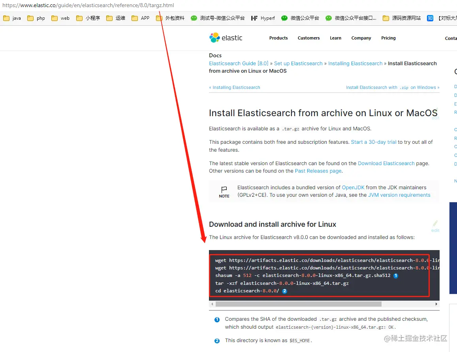
Task: Open the java bookmark folder
Action: pos(12,18)
